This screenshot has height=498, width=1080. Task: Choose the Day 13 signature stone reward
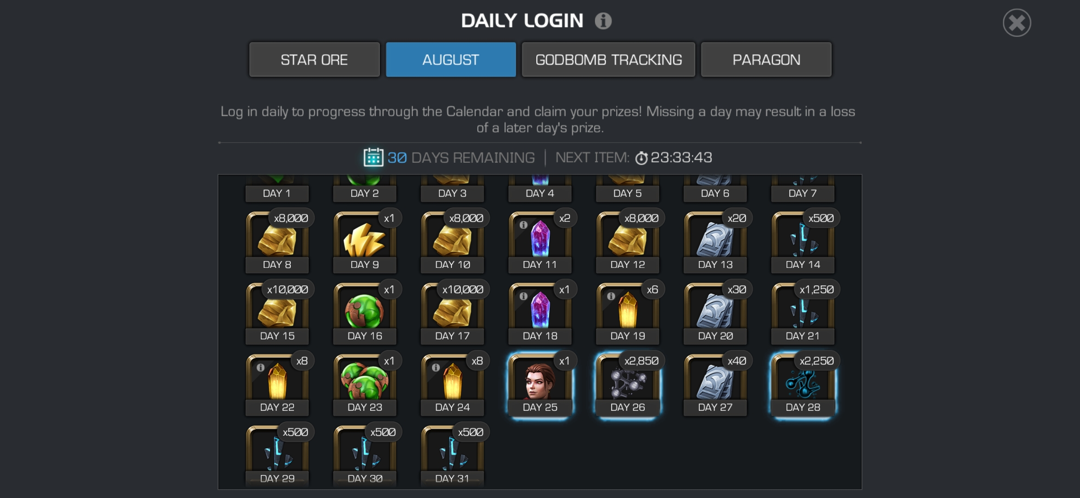(x=715, y=242)
